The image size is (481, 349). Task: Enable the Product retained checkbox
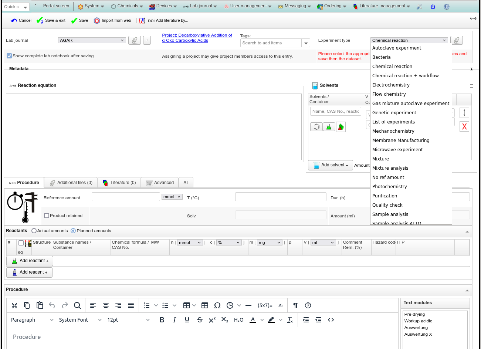47,216
